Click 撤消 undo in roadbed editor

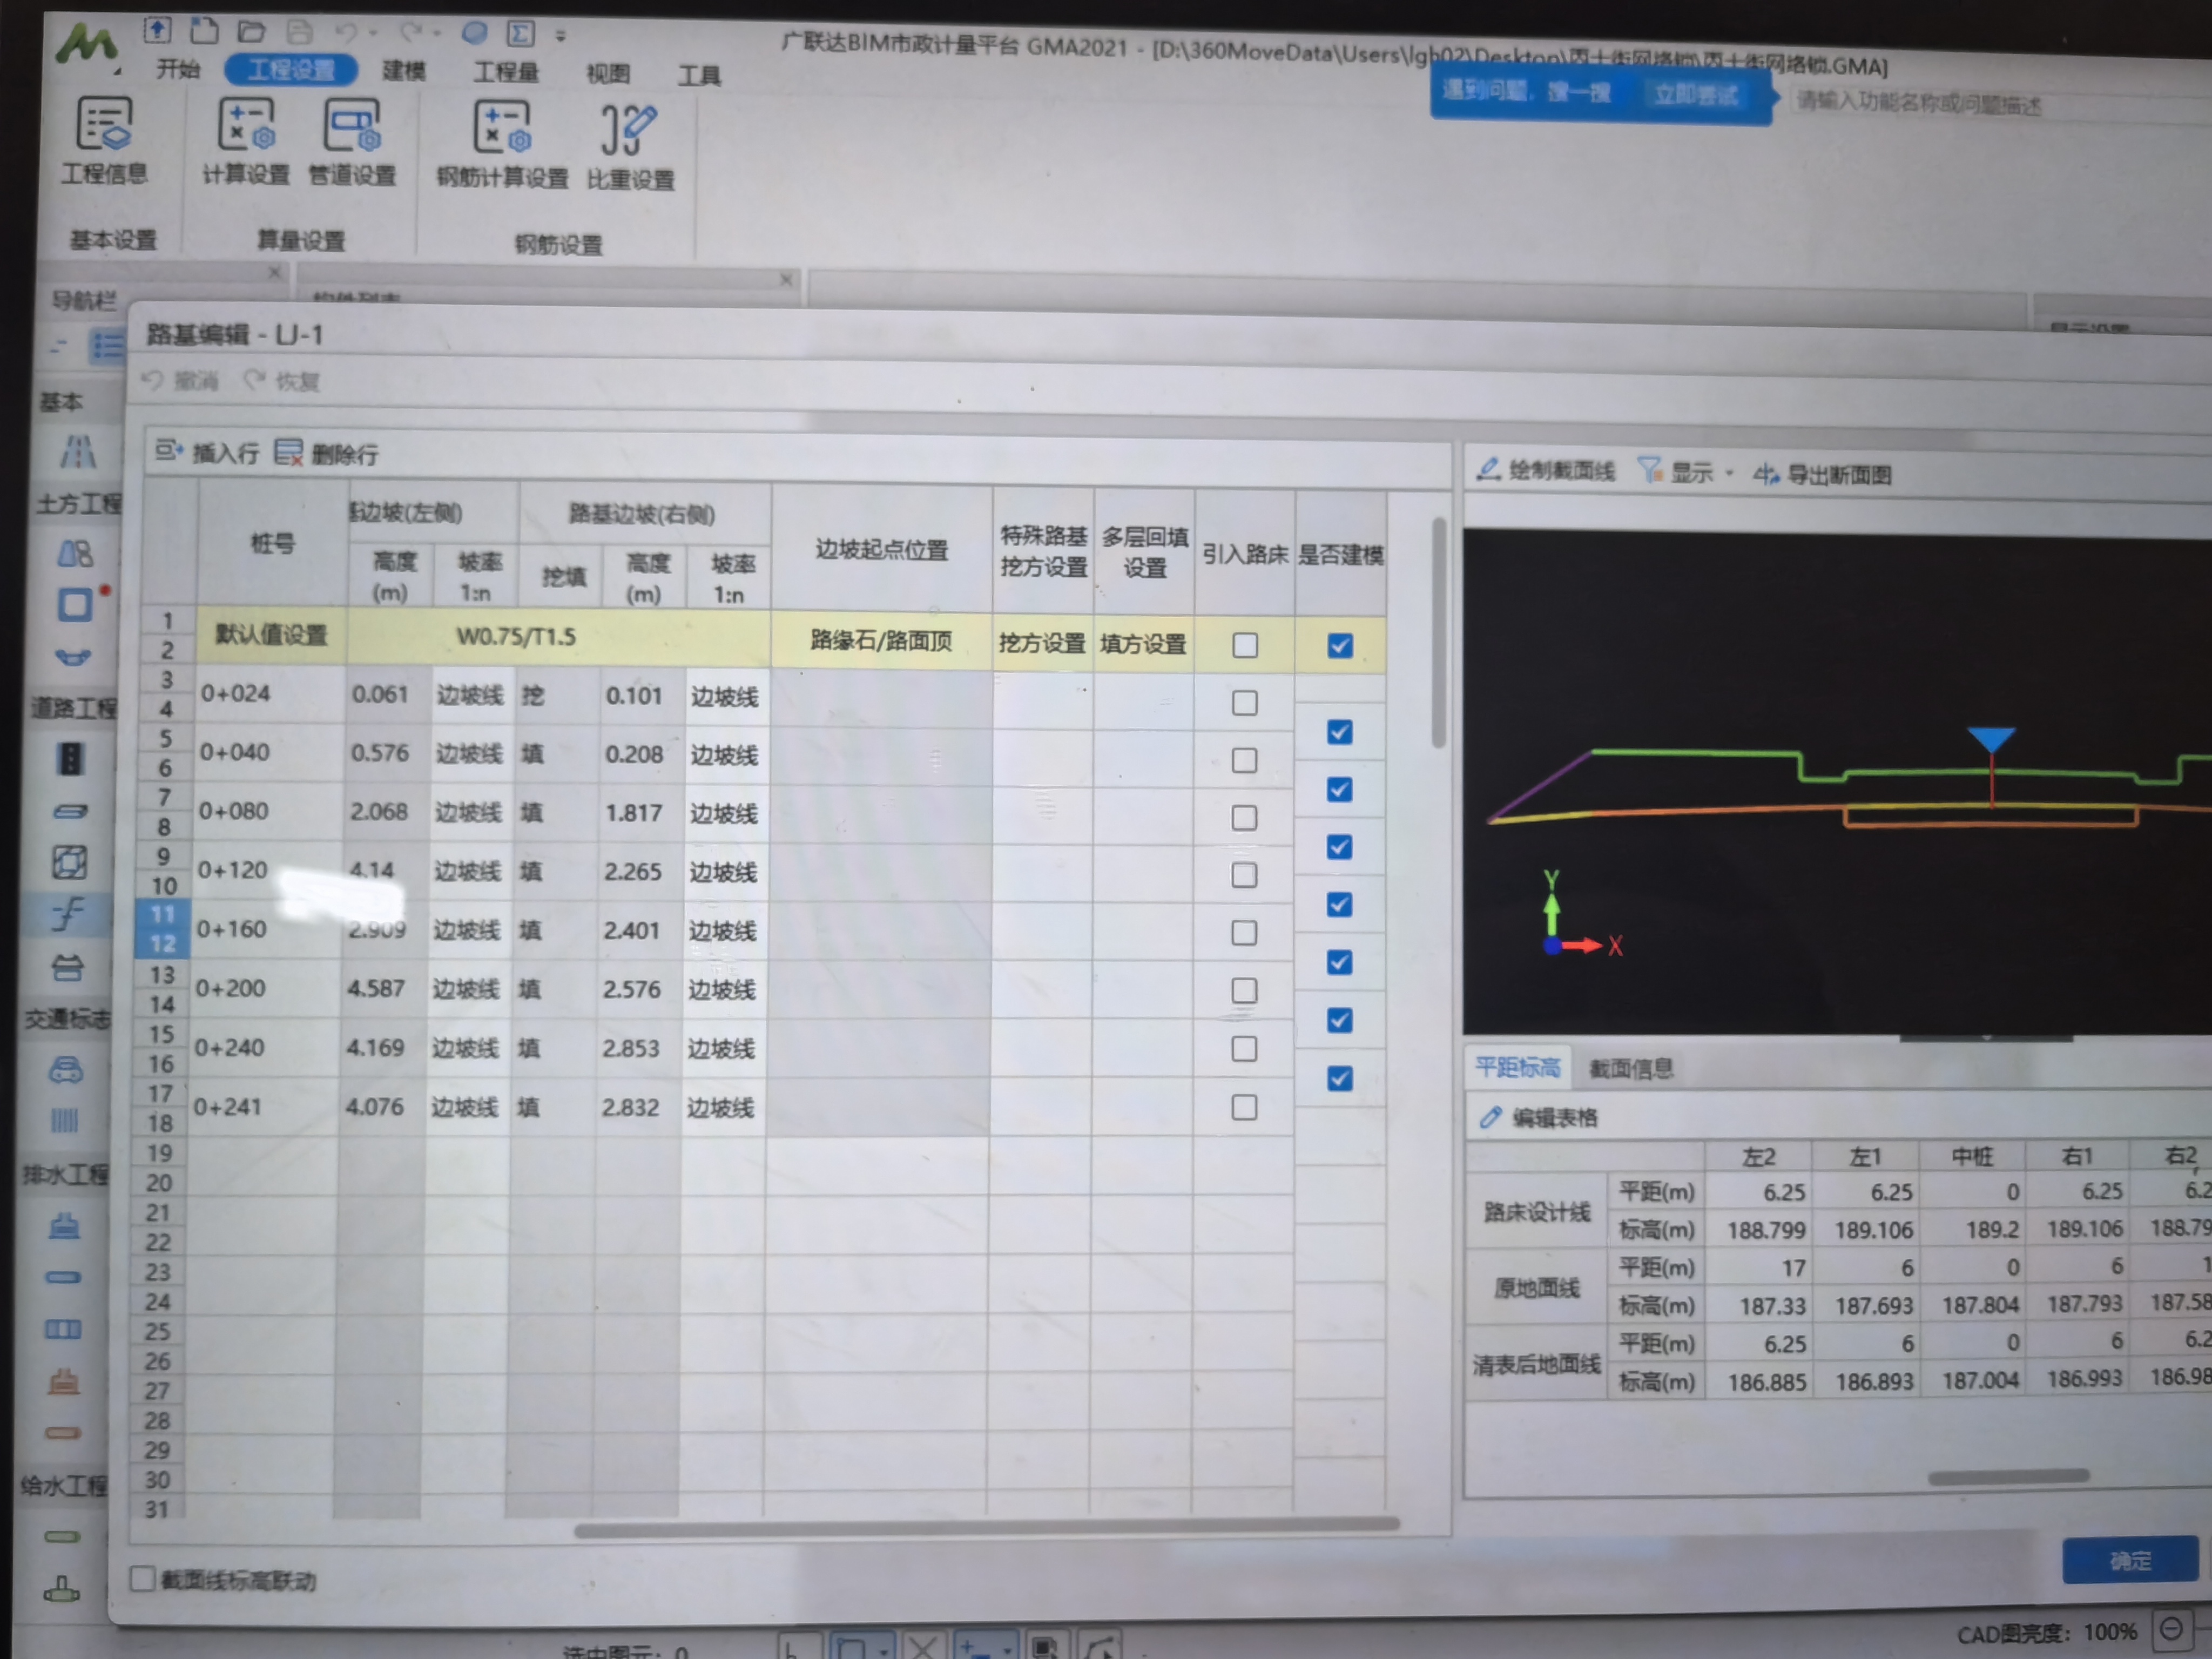click(180, 380)
